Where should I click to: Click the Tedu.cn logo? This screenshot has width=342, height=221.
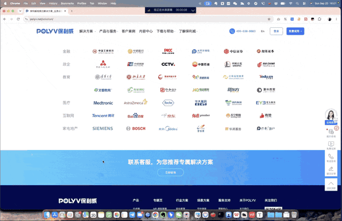266,77
